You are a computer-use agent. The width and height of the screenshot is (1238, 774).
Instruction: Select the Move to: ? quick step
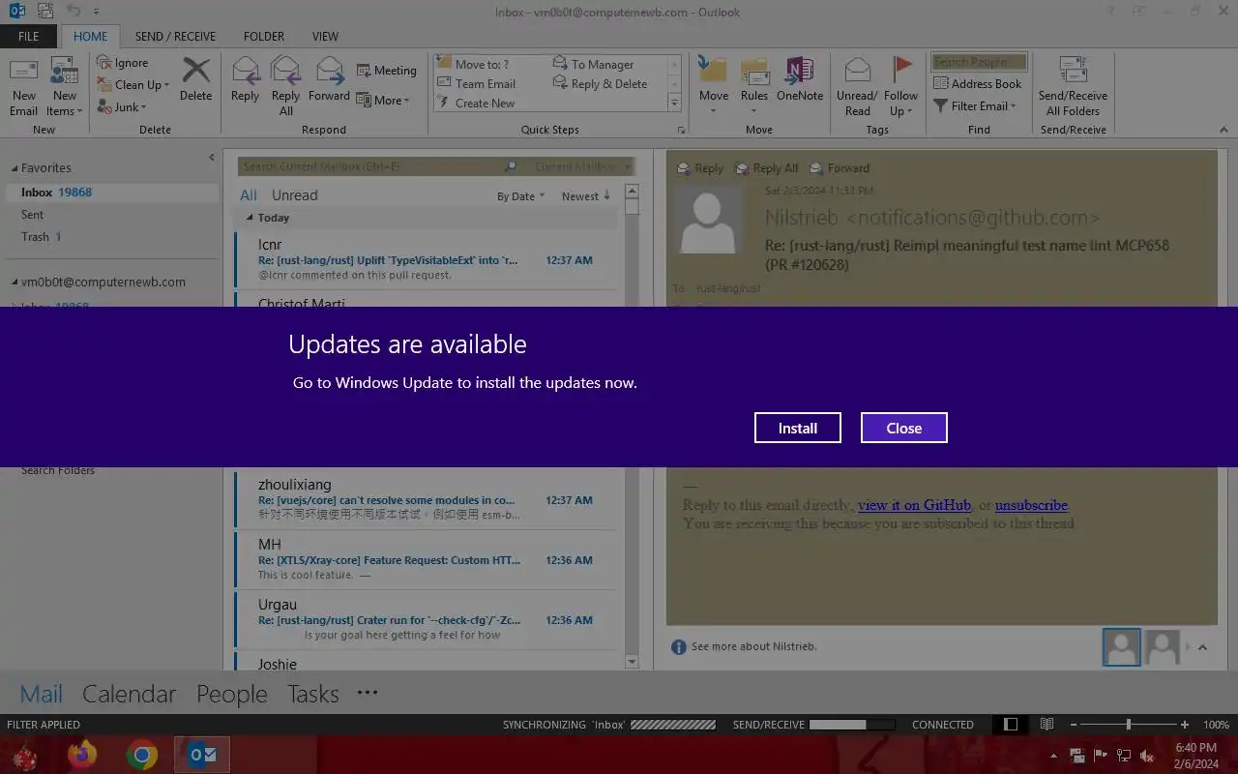click(473, 65)
